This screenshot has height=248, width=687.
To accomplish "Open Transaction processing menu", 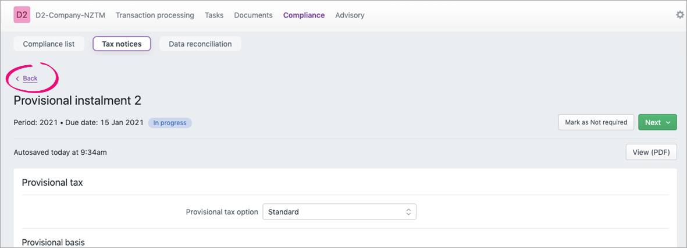I will 155,15.
